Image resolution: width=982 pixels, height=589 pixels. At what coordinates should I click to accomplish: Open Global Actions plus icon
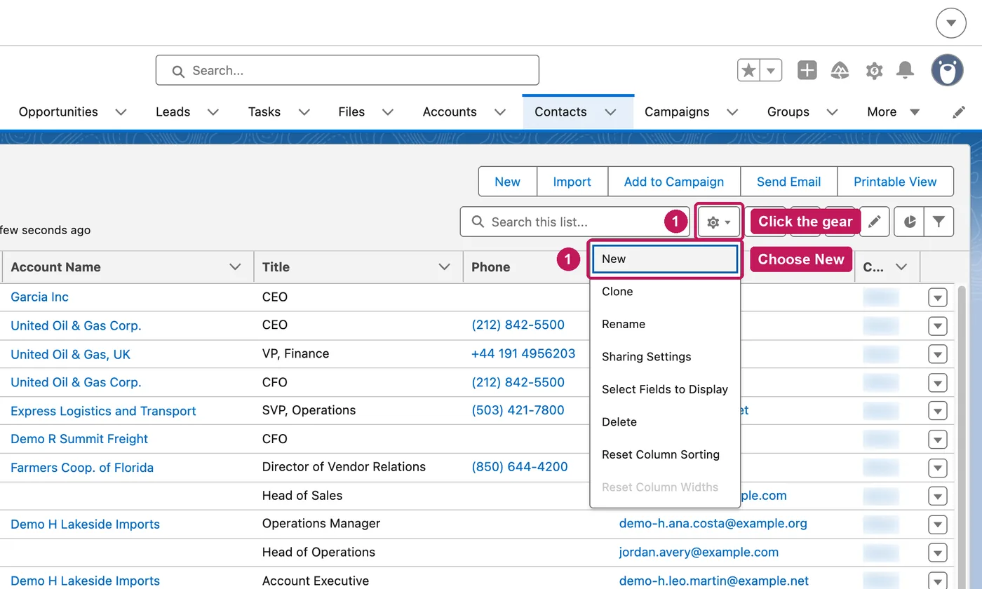(x=807, y=70)
